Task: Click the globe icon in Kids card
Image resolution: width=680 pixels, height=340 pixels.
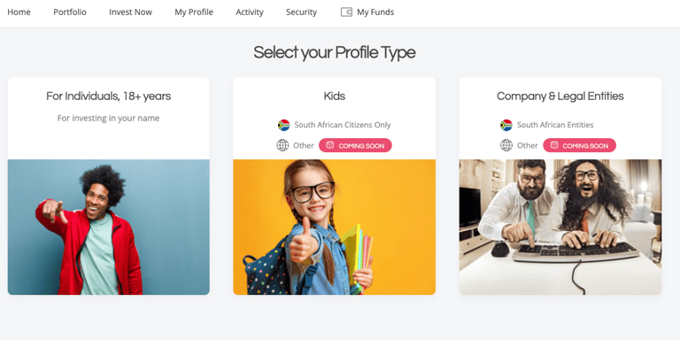Action: pyautogui.click(x=282, y=145)
